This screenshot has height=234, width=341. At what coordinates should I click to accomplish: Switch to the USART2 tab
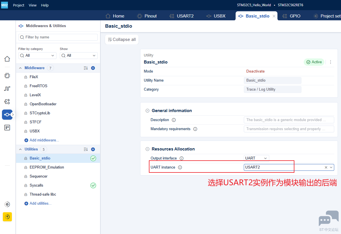pos(181,16)
